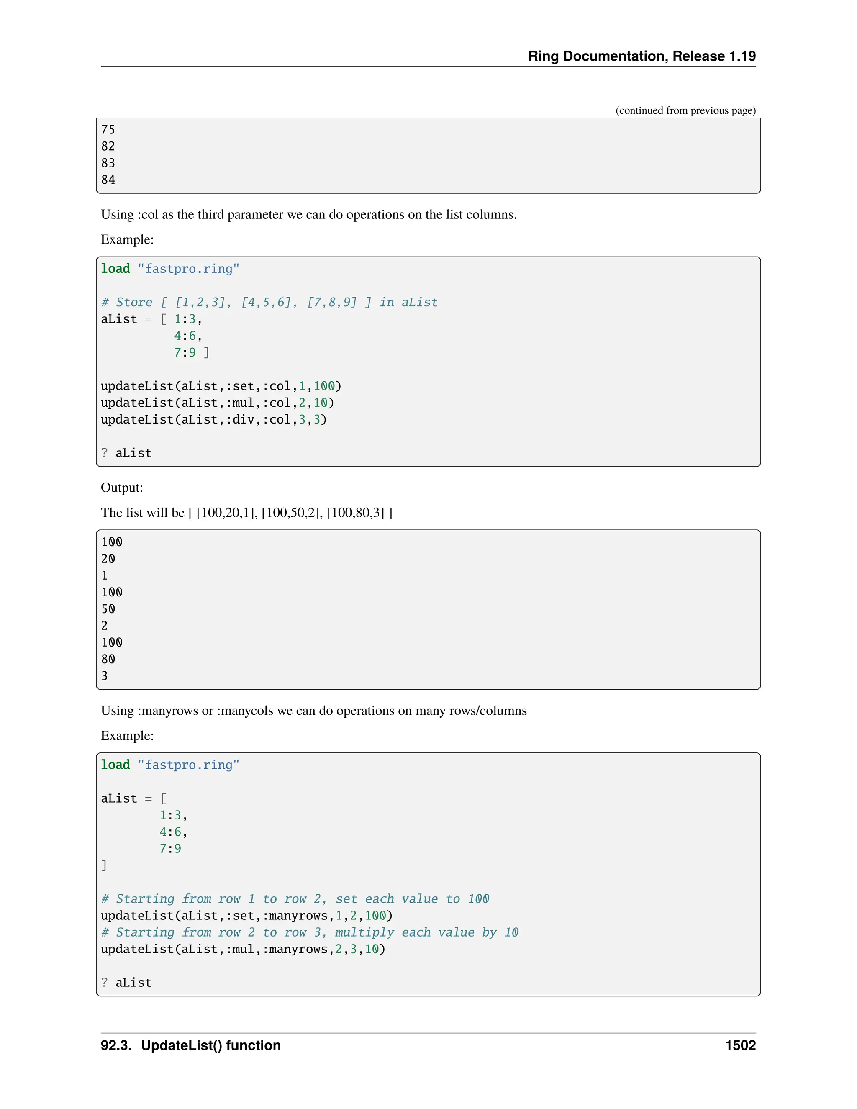Screen dimensions: 857x1109
Task: Click the sentence 'The list will be [ [100,20,1]...'
Action: point(247,512)
